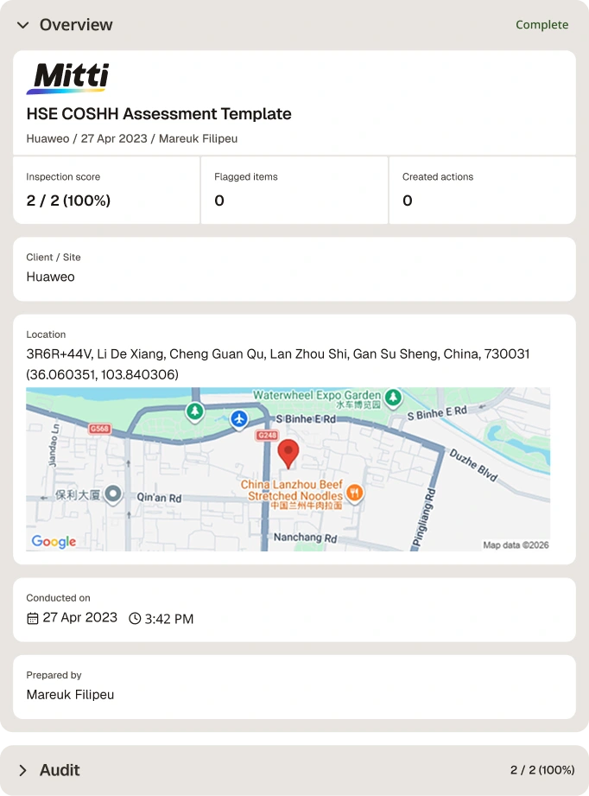The height and width of the screenshot is (796, 589).
Task: Click the date 27 Apr 2023 in Conducted on
Action: click(x=80, y=617)
